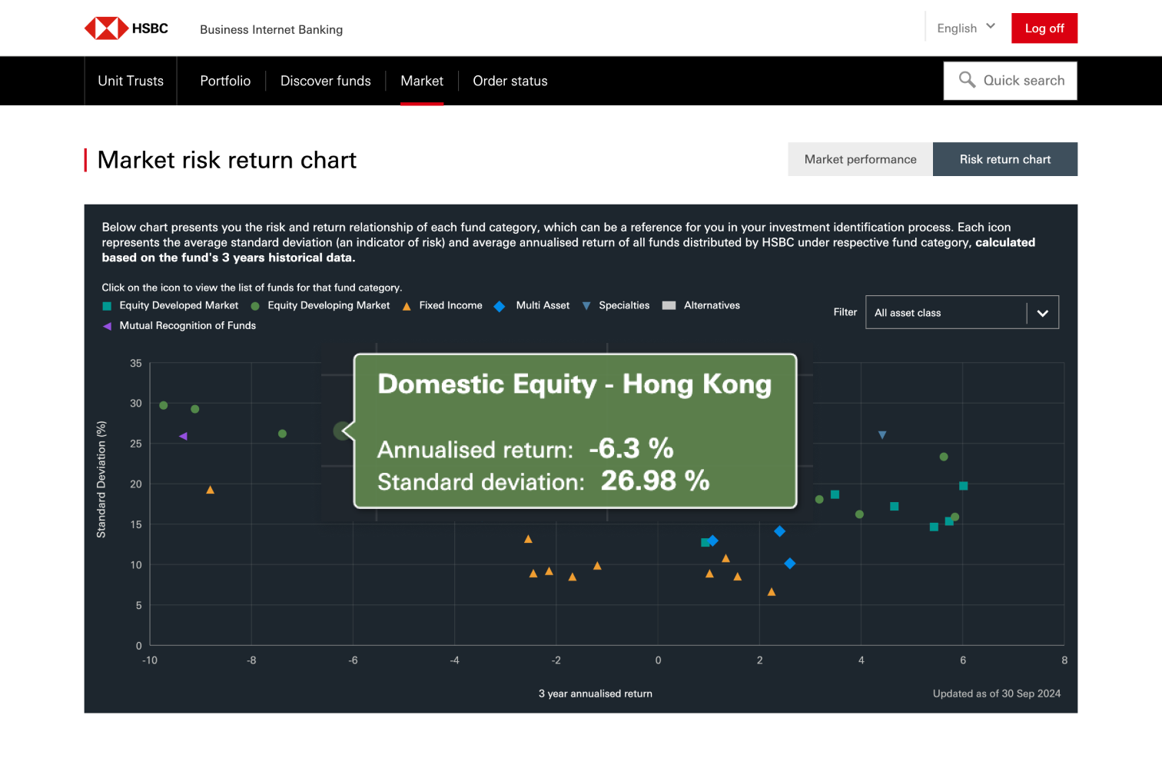Toggle the Multi Asset legend item

(533, 306)
